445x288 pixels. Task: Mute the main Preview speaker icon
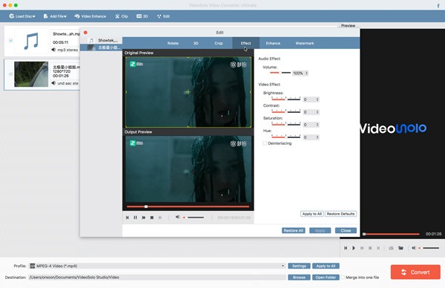click(x=414, y=248)
